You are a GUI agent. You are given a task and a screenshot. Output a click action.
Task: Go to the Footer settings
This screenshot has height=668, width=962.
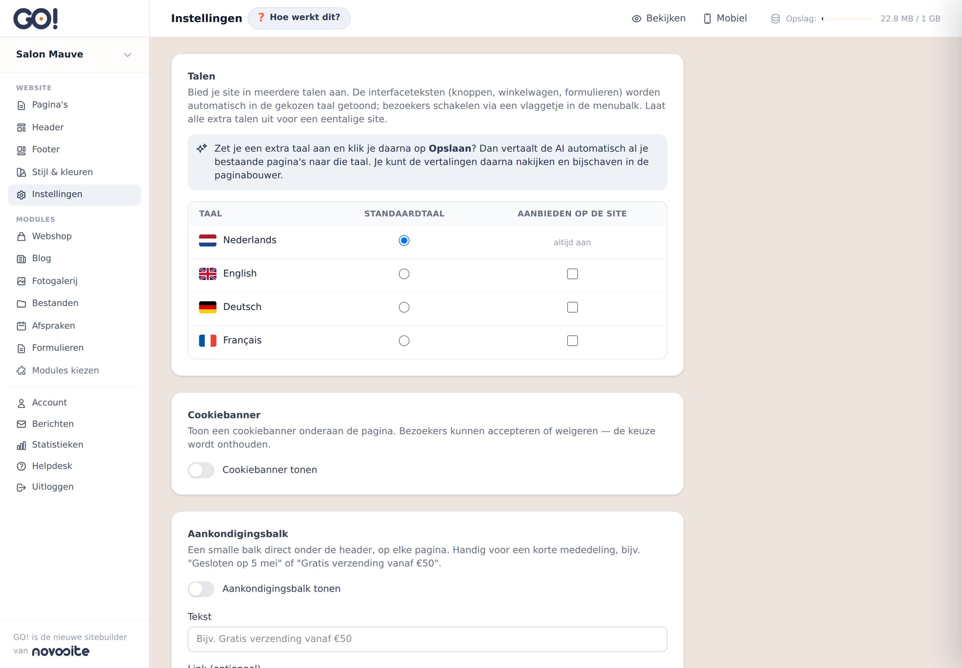point(74,149)
